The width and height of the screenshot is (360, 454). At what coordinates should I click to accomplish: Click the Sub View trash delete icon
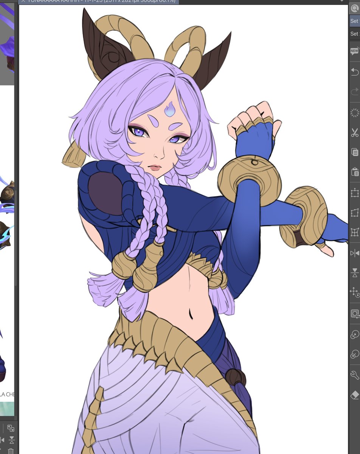click(11, 451)
